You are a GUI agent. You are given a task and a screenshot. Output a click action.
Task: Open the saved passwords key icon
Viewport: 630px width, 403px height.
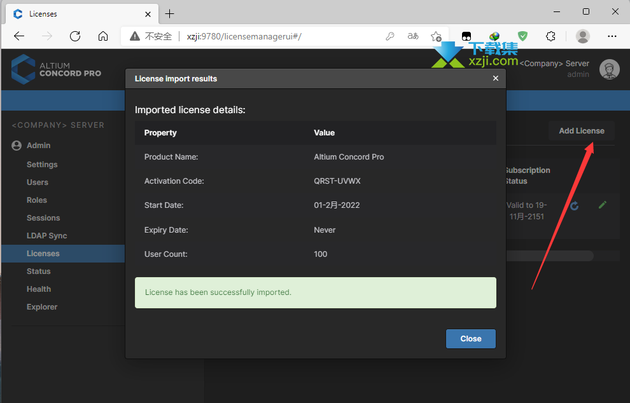tap(389, 36)
